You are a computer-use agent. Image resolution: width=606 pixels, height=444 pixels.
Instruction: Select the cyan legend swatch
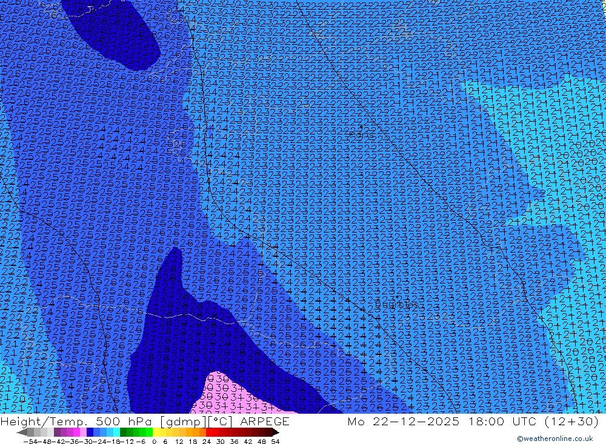(x=116, y=432)
